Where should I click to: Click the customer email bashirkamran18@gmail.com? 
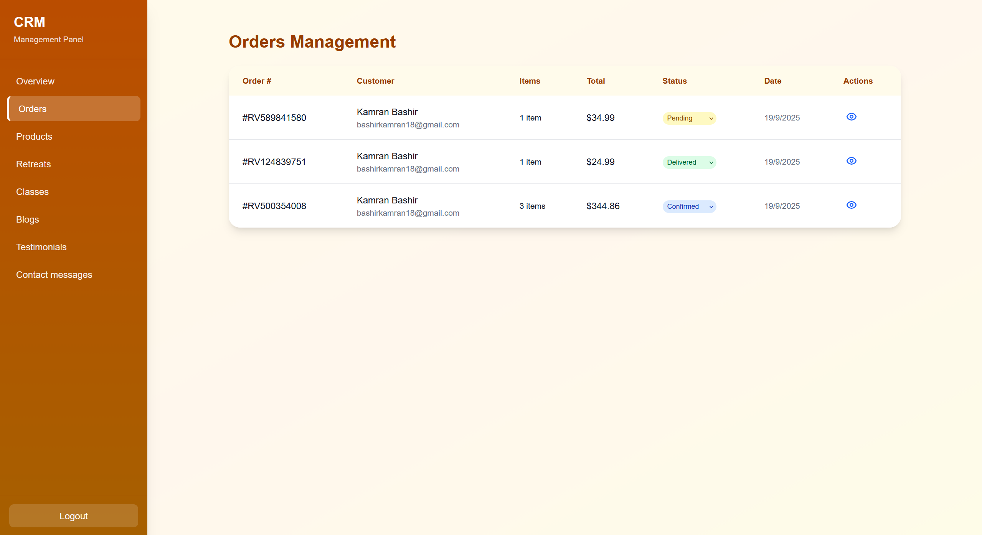coord(408,124)
